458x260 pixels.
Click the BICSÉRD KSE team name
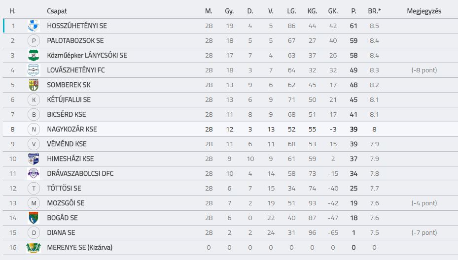(66, 114)
